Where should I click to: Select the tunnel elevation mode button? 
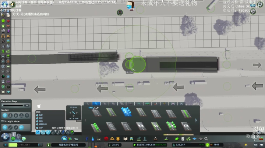[x=27, y=115]
